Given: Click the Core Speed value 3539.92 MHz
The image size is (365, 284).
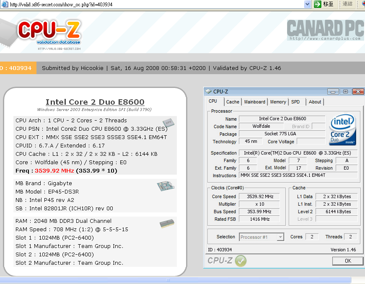Looking at the screenshot, I should (x=259, y=196).
